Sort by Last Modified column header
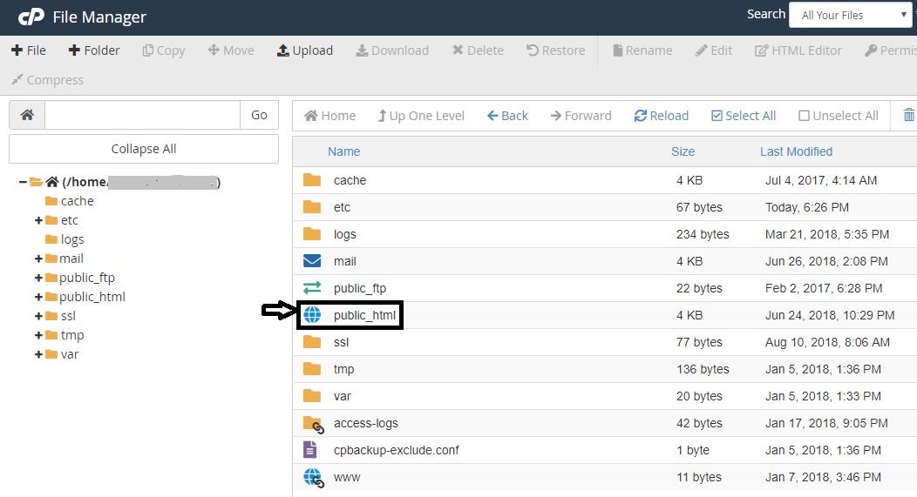917x497 pixels. click(796, 151)
